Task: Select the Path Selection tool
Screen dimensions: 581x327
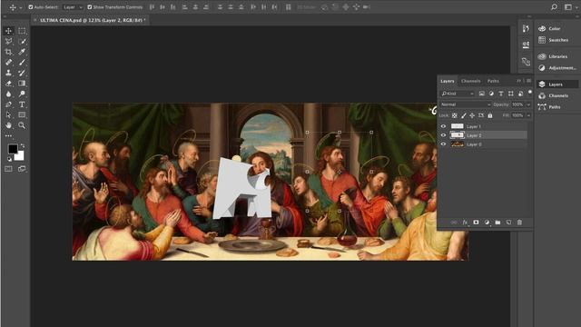Action: [x=8, y=114]
